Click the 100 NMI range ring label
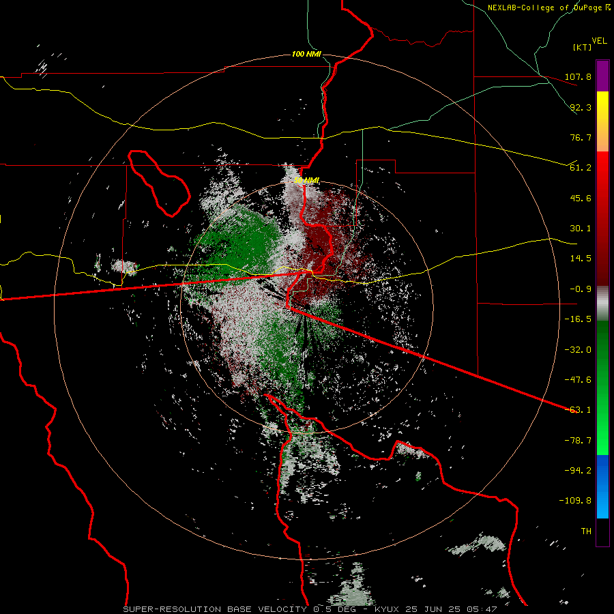 (306, 54)
